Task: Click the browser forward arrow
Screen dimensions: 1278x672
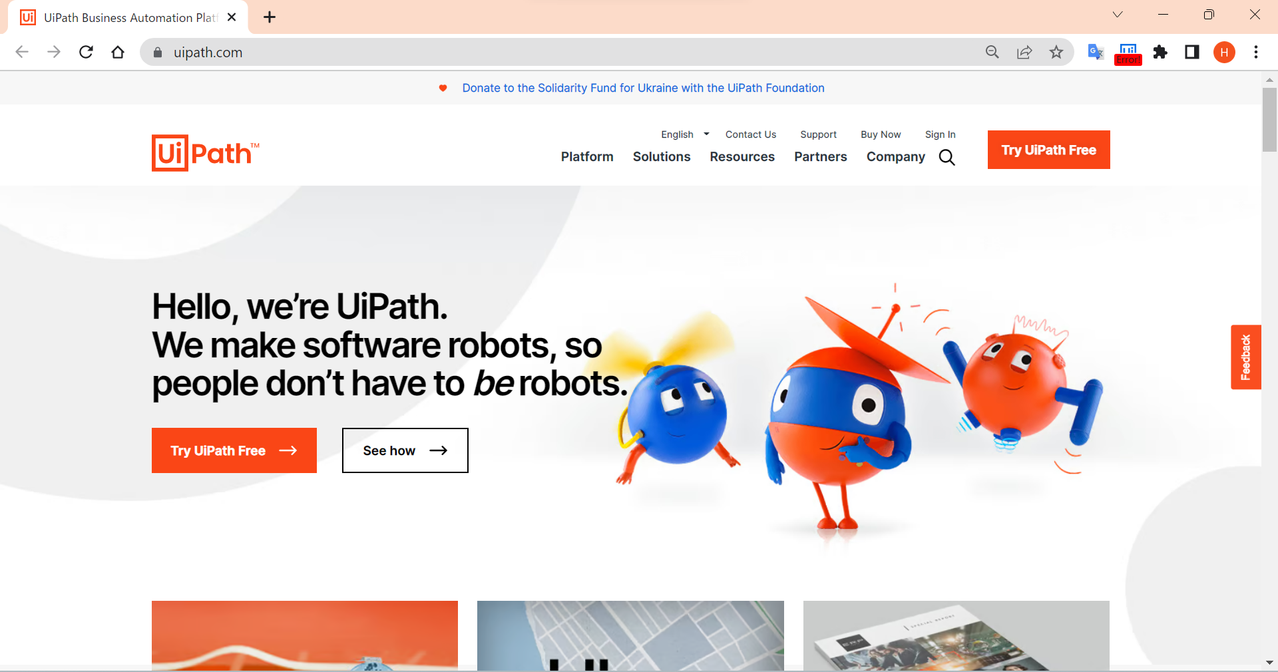Action: [x=54, y=52]
